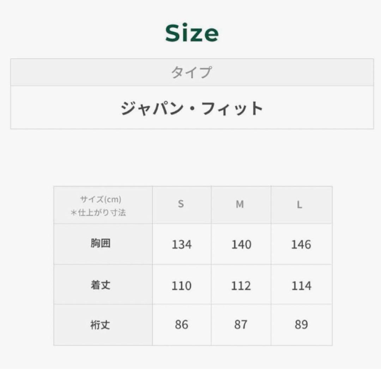Select the M size column header
Image resolution: width=381 pixels, height=369 pixels.
(240, 204)
